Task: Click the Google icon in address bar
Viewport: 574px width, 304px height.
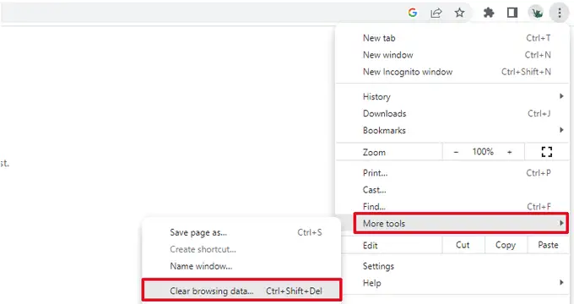Action: tap(413, 13)
